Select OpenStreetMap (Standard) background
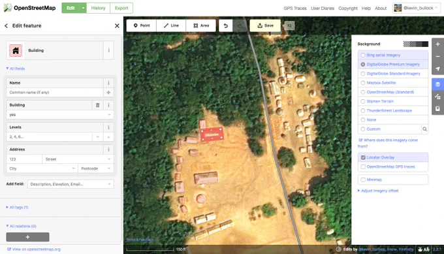This screenshot has width=444, height=254. pyautogui.click(x=393, y=92)
